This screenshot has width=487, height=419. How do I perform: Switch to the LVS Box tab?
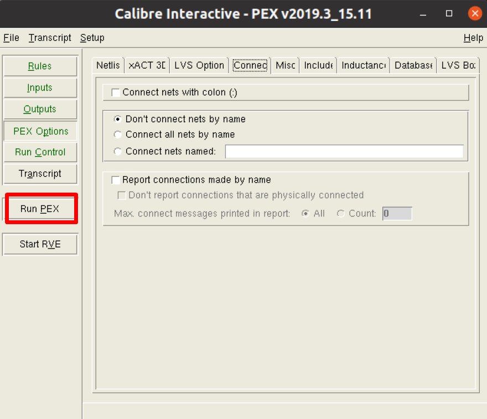458,65
